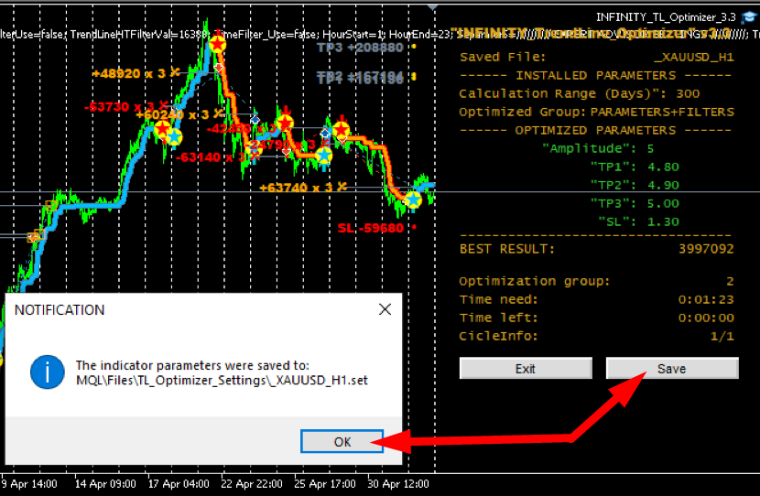Select the -53730 x 3 loss label

pos(119,106)
